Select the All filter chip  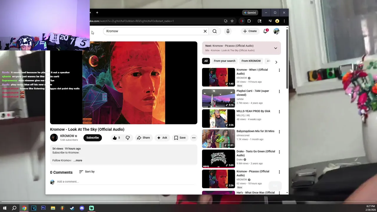[206, 61]
